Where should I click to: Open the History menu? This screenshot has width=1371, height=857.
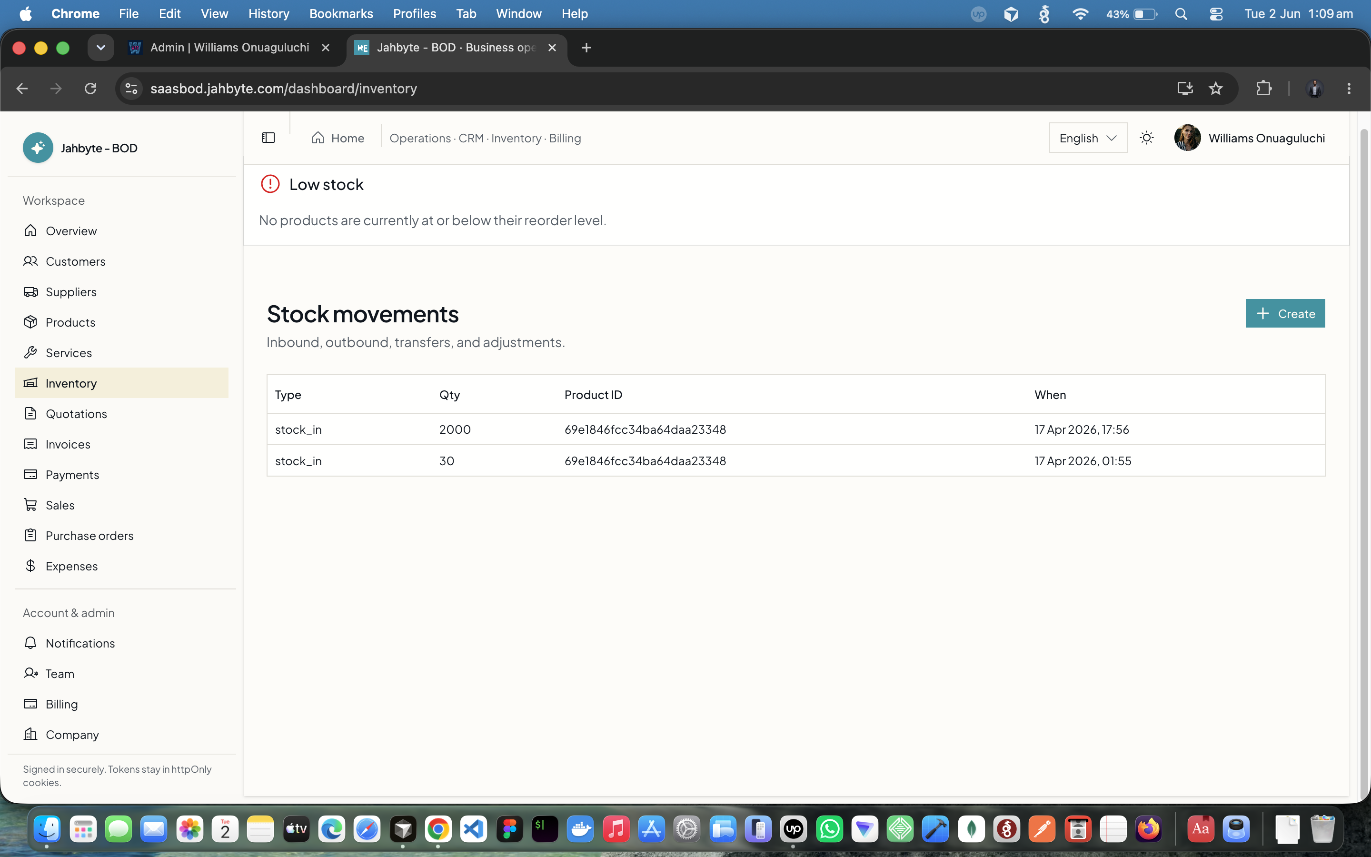point(268,14)
